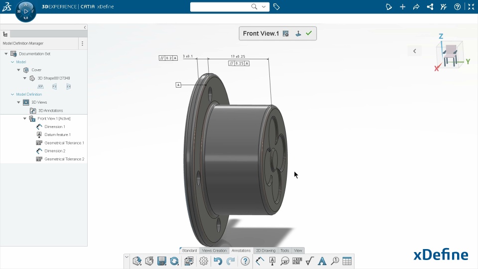Open the help question mark in the top bar
Screen dimensions: 478x269
(457, 6)
